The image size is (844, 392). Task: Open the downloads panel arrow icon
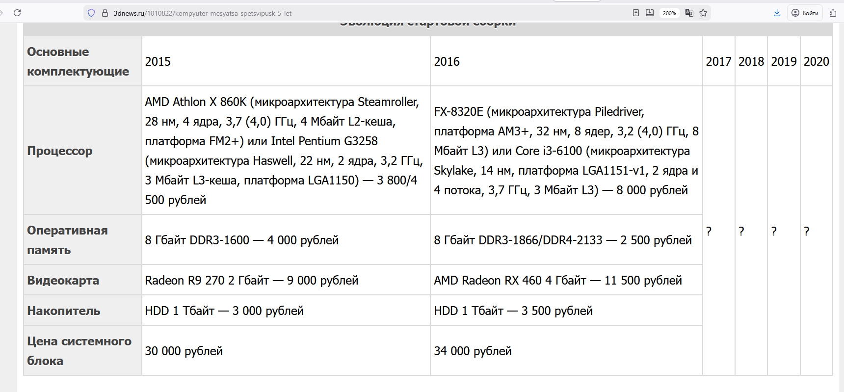[x=777, y=13]
